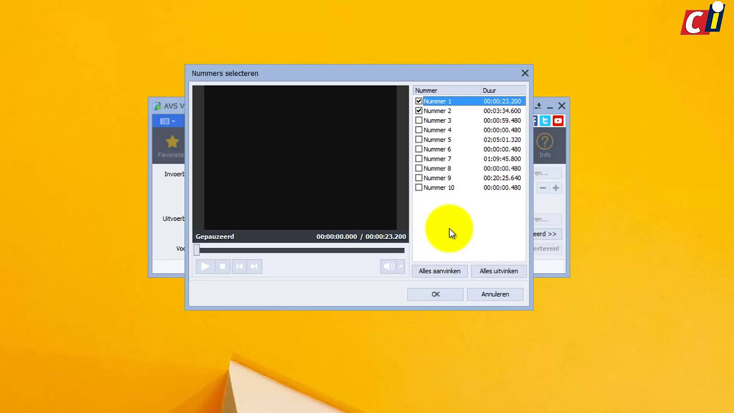Close the AVS window behind dialog
The width and height of the screenshot is (734, 413).
point(562,106)
